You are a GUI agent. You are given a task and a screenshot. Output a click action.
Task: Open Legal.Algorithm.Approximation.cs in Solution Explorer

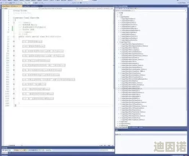click(132, 44)
